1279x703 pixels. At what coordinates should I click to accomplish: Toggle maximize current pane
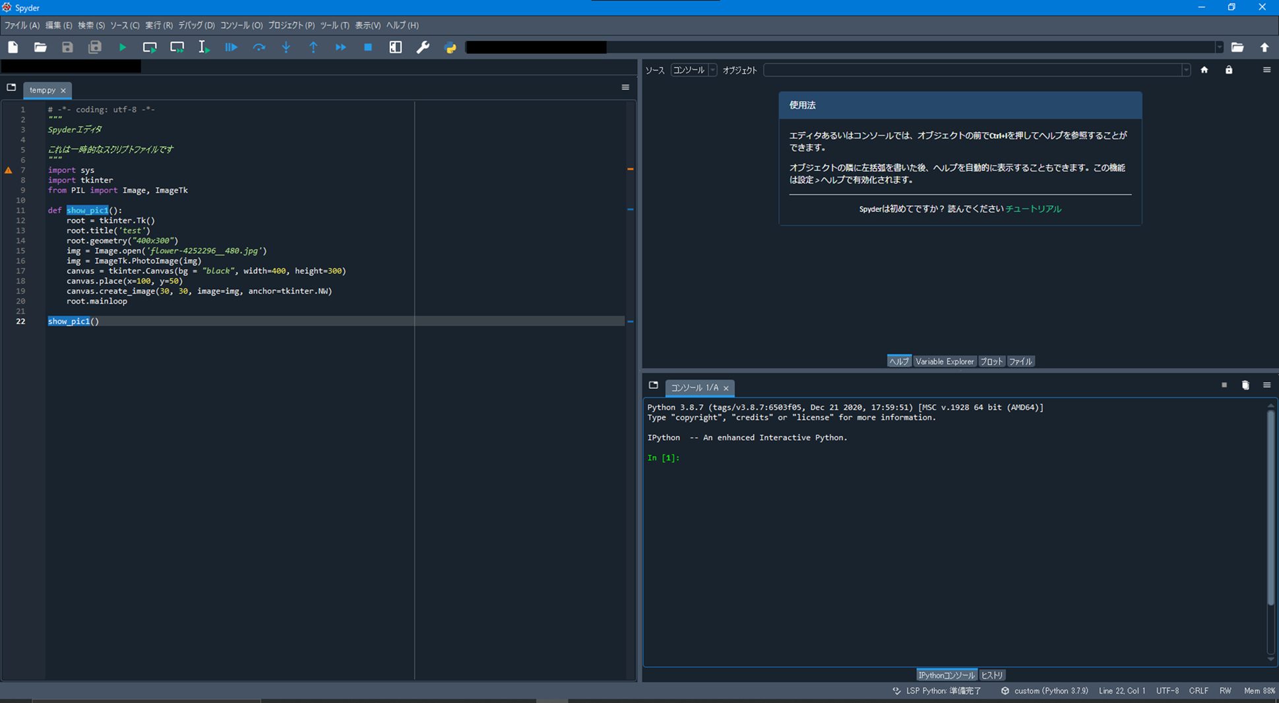395,47
